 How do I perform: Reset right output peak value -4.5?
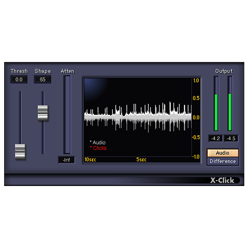[x=231, y=138]
